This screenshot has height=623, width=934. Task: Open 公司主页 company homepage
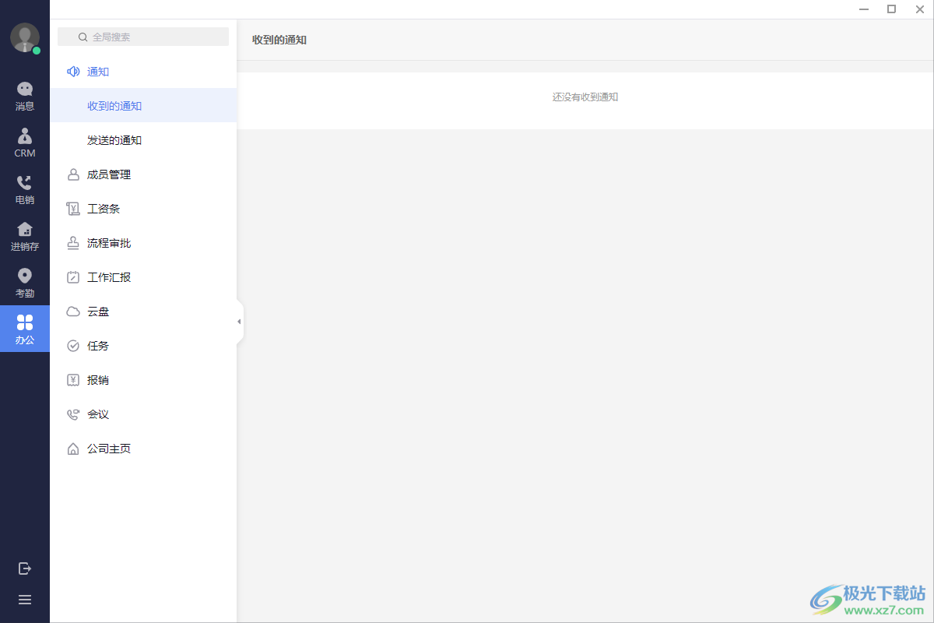click(x=143, y=449)
